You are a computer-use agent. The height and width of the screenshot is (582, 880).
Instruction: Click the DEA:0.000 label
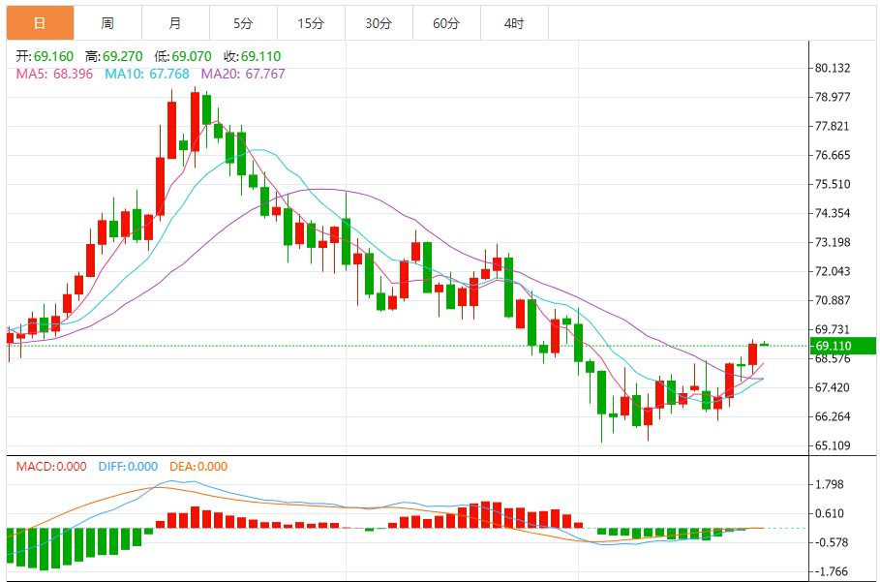pos(198,467)
